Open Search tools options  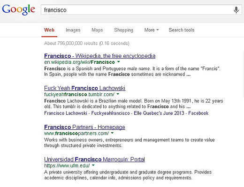[182, 30]
